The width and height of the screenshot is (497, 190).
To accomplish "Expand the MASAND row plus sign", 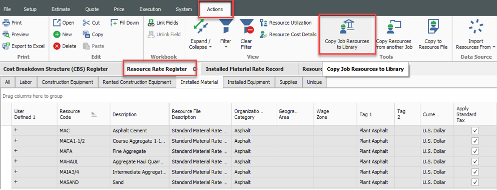I will (x=16, y=182).
